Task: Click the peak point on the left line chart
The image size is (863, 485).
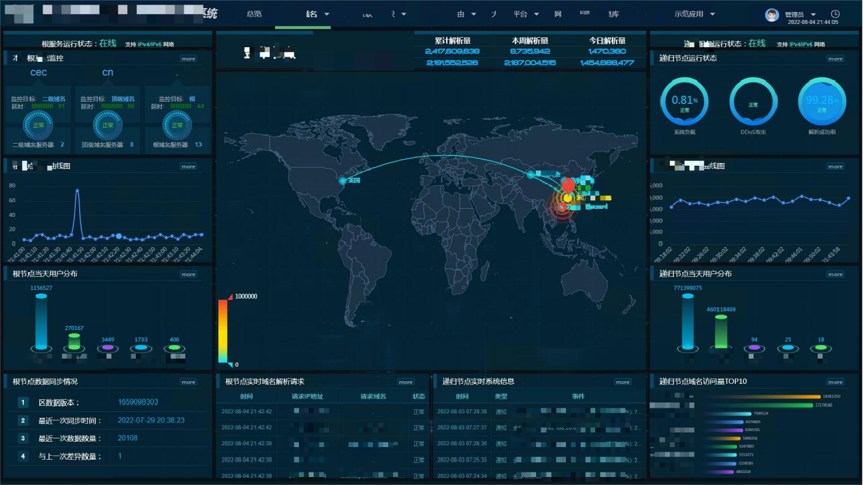Action: click(77, 190)
